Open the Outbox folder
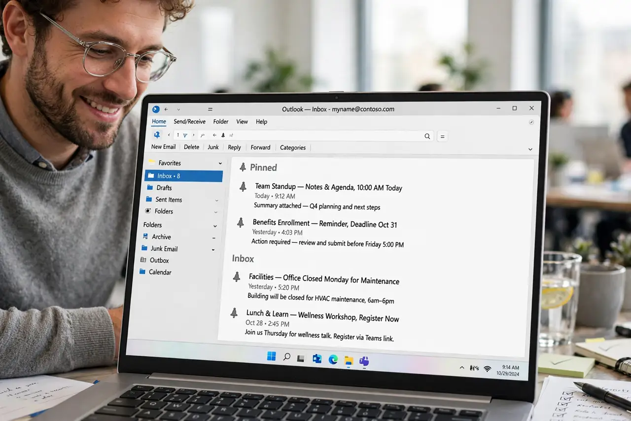The width and height of the screenshot is (631, 421). tap(154, 260)
